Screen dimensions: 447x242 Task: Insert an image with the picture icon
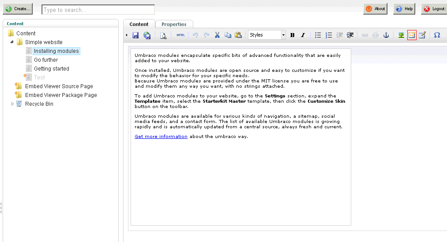(401, 35)
